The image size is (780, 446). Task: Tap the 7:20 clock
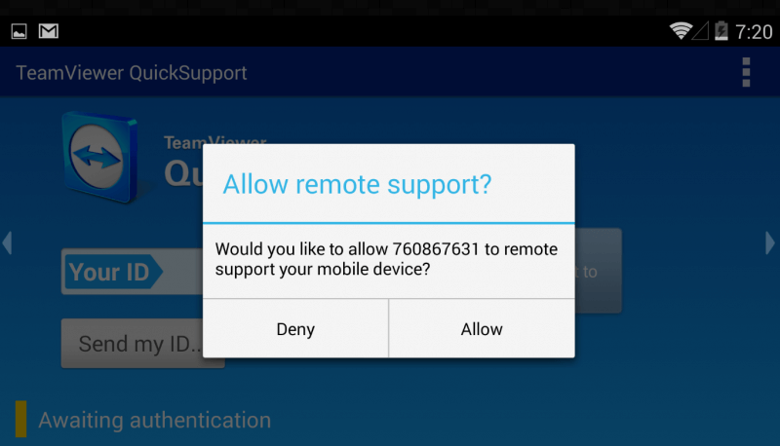(754, 32)
